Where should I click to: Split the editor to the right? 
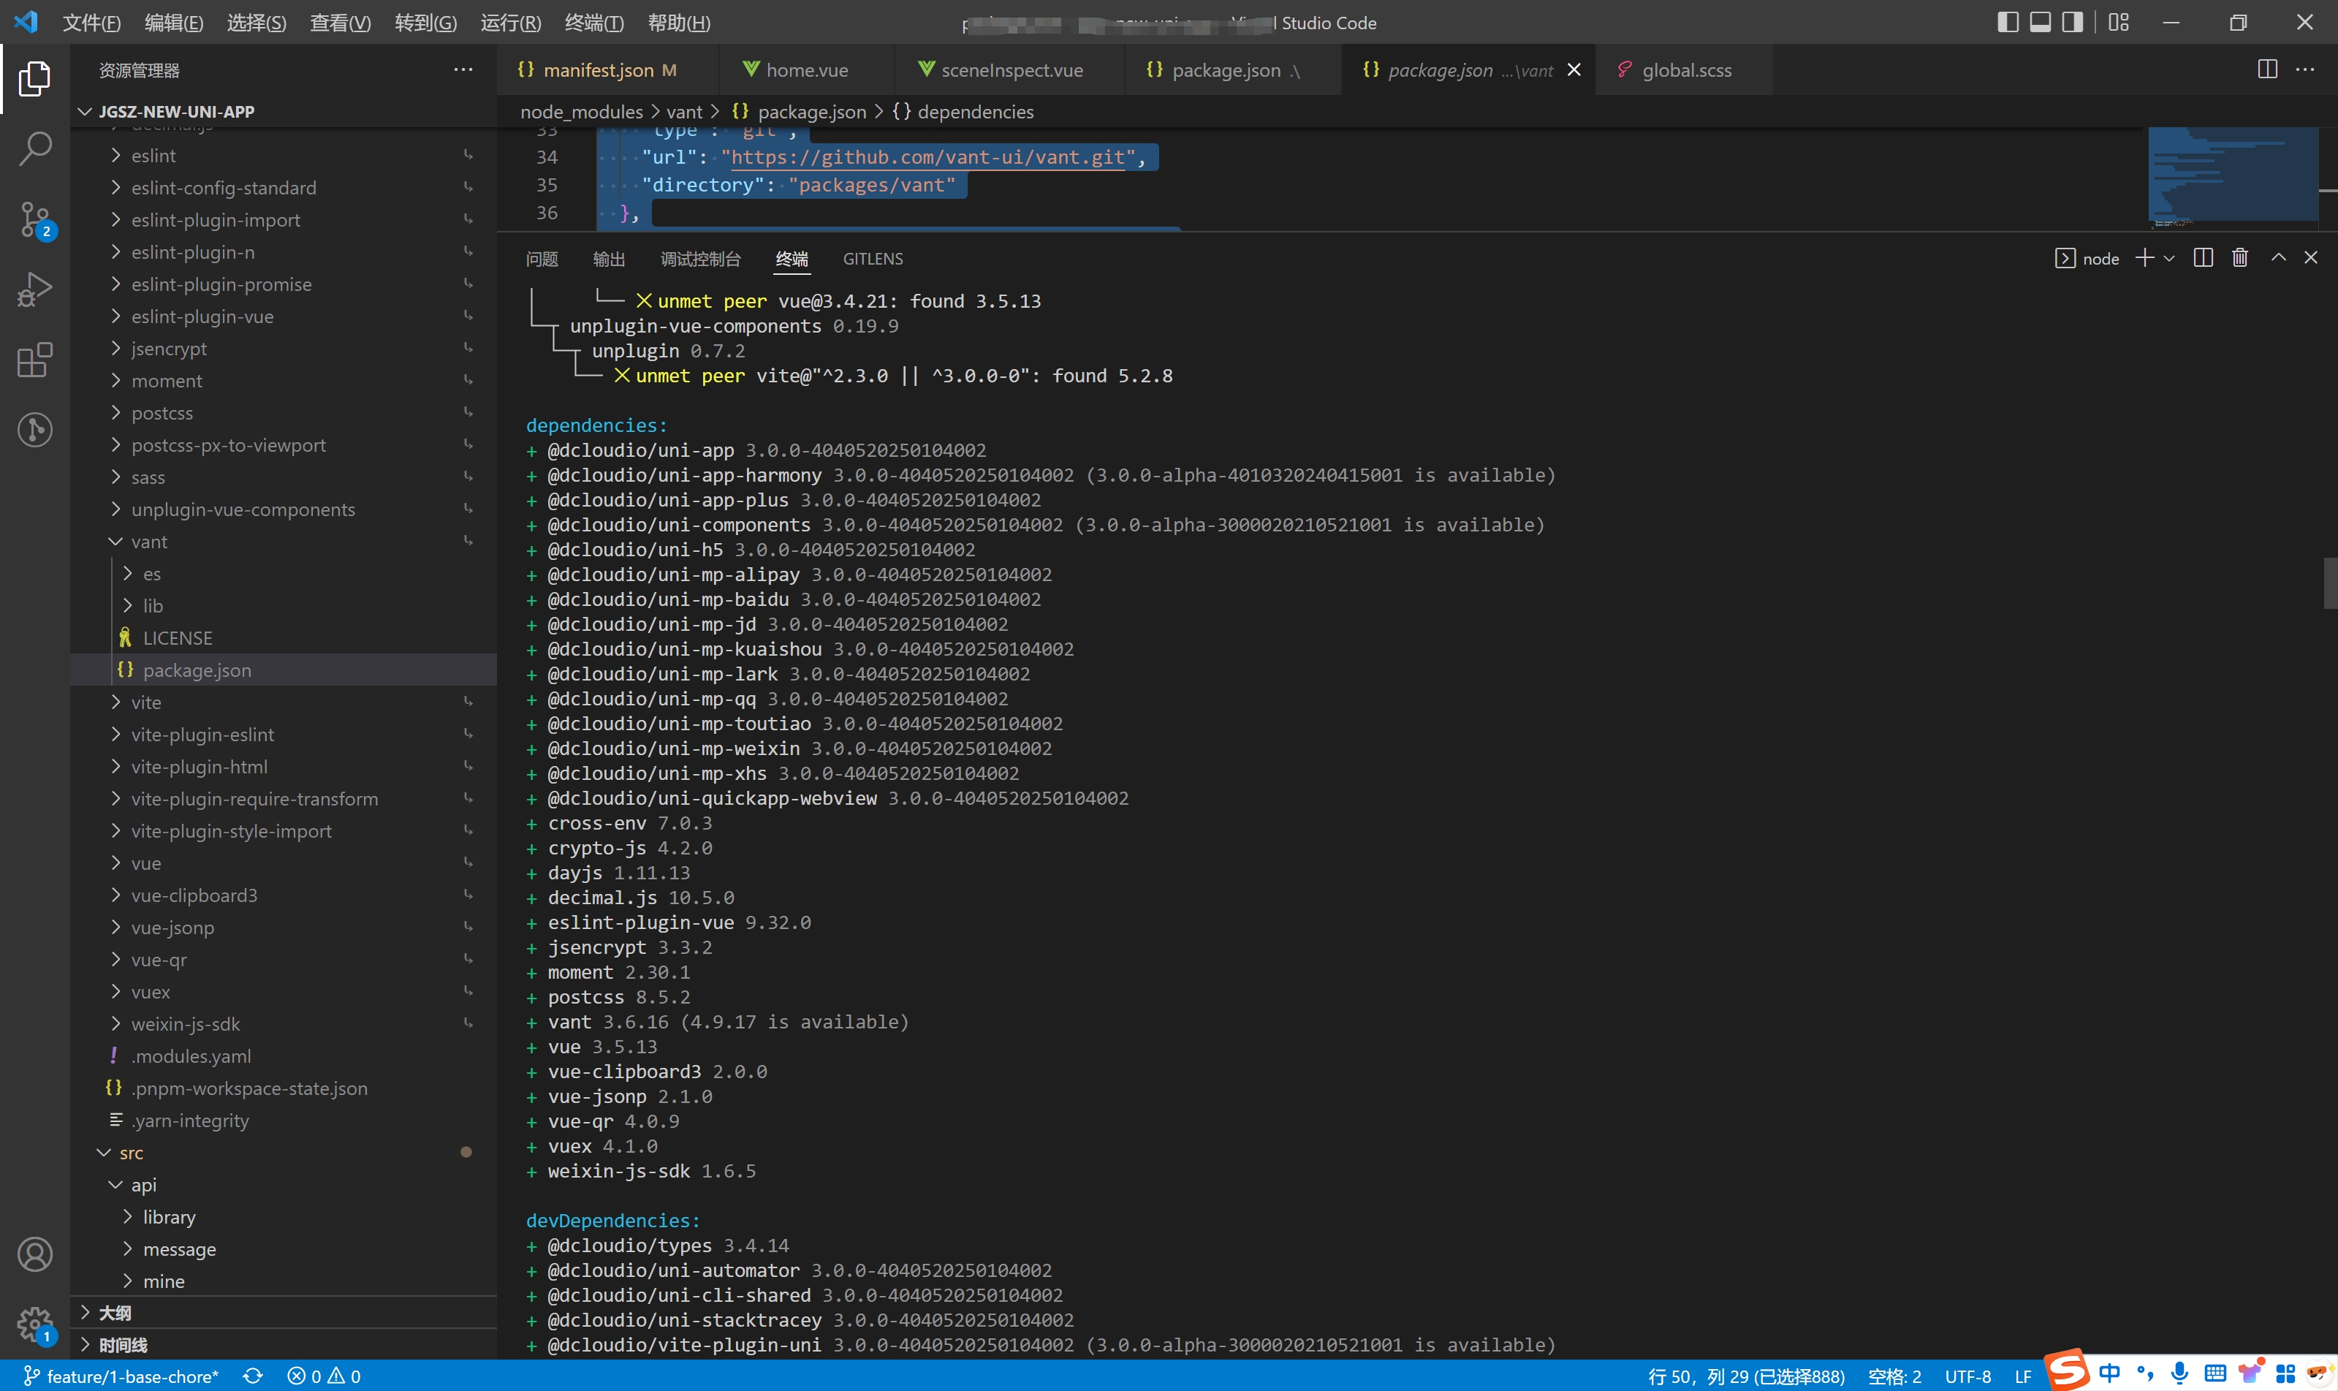tap(2268, 69)
